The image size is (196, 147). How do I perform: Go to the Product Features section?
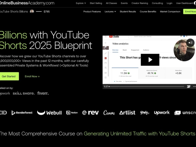[92, 11]
